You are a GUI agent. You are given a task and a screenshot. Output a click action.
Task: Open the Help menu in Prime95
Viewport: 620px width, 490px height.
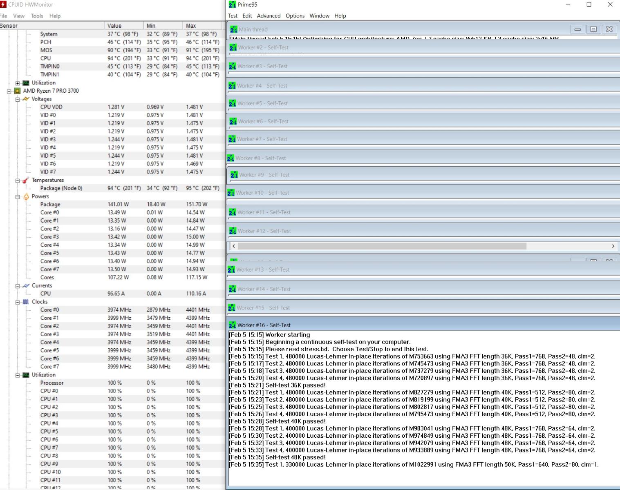coord(340,16)
